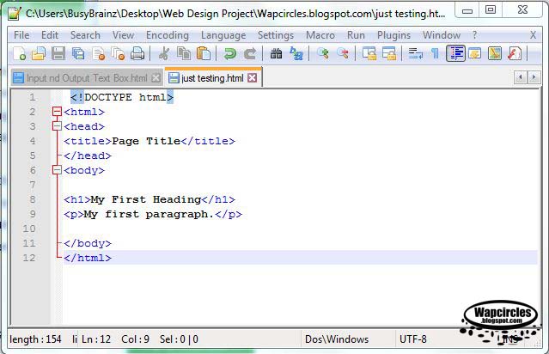
Task: Collapse the head tag fold marker
Action: [x=57, y=126]
